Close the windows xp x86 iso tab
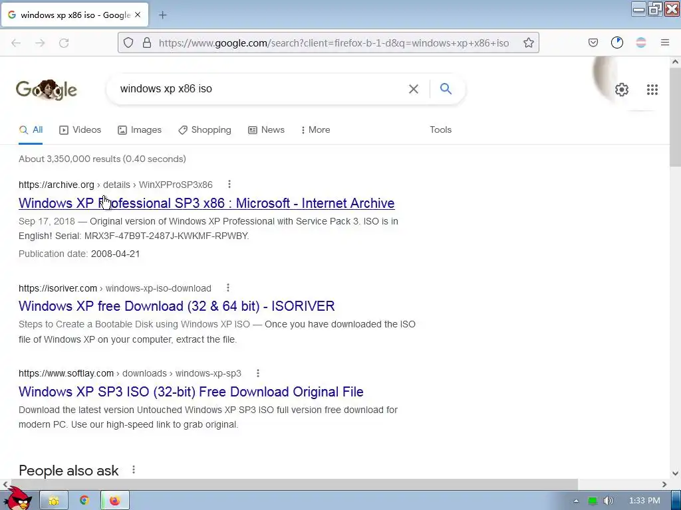The height and width of the screenshot is (510, 681). pos(138,15)
